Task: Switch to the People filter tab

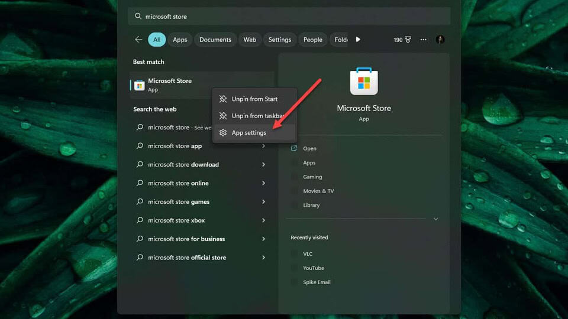Action: (x=312, y=40)
